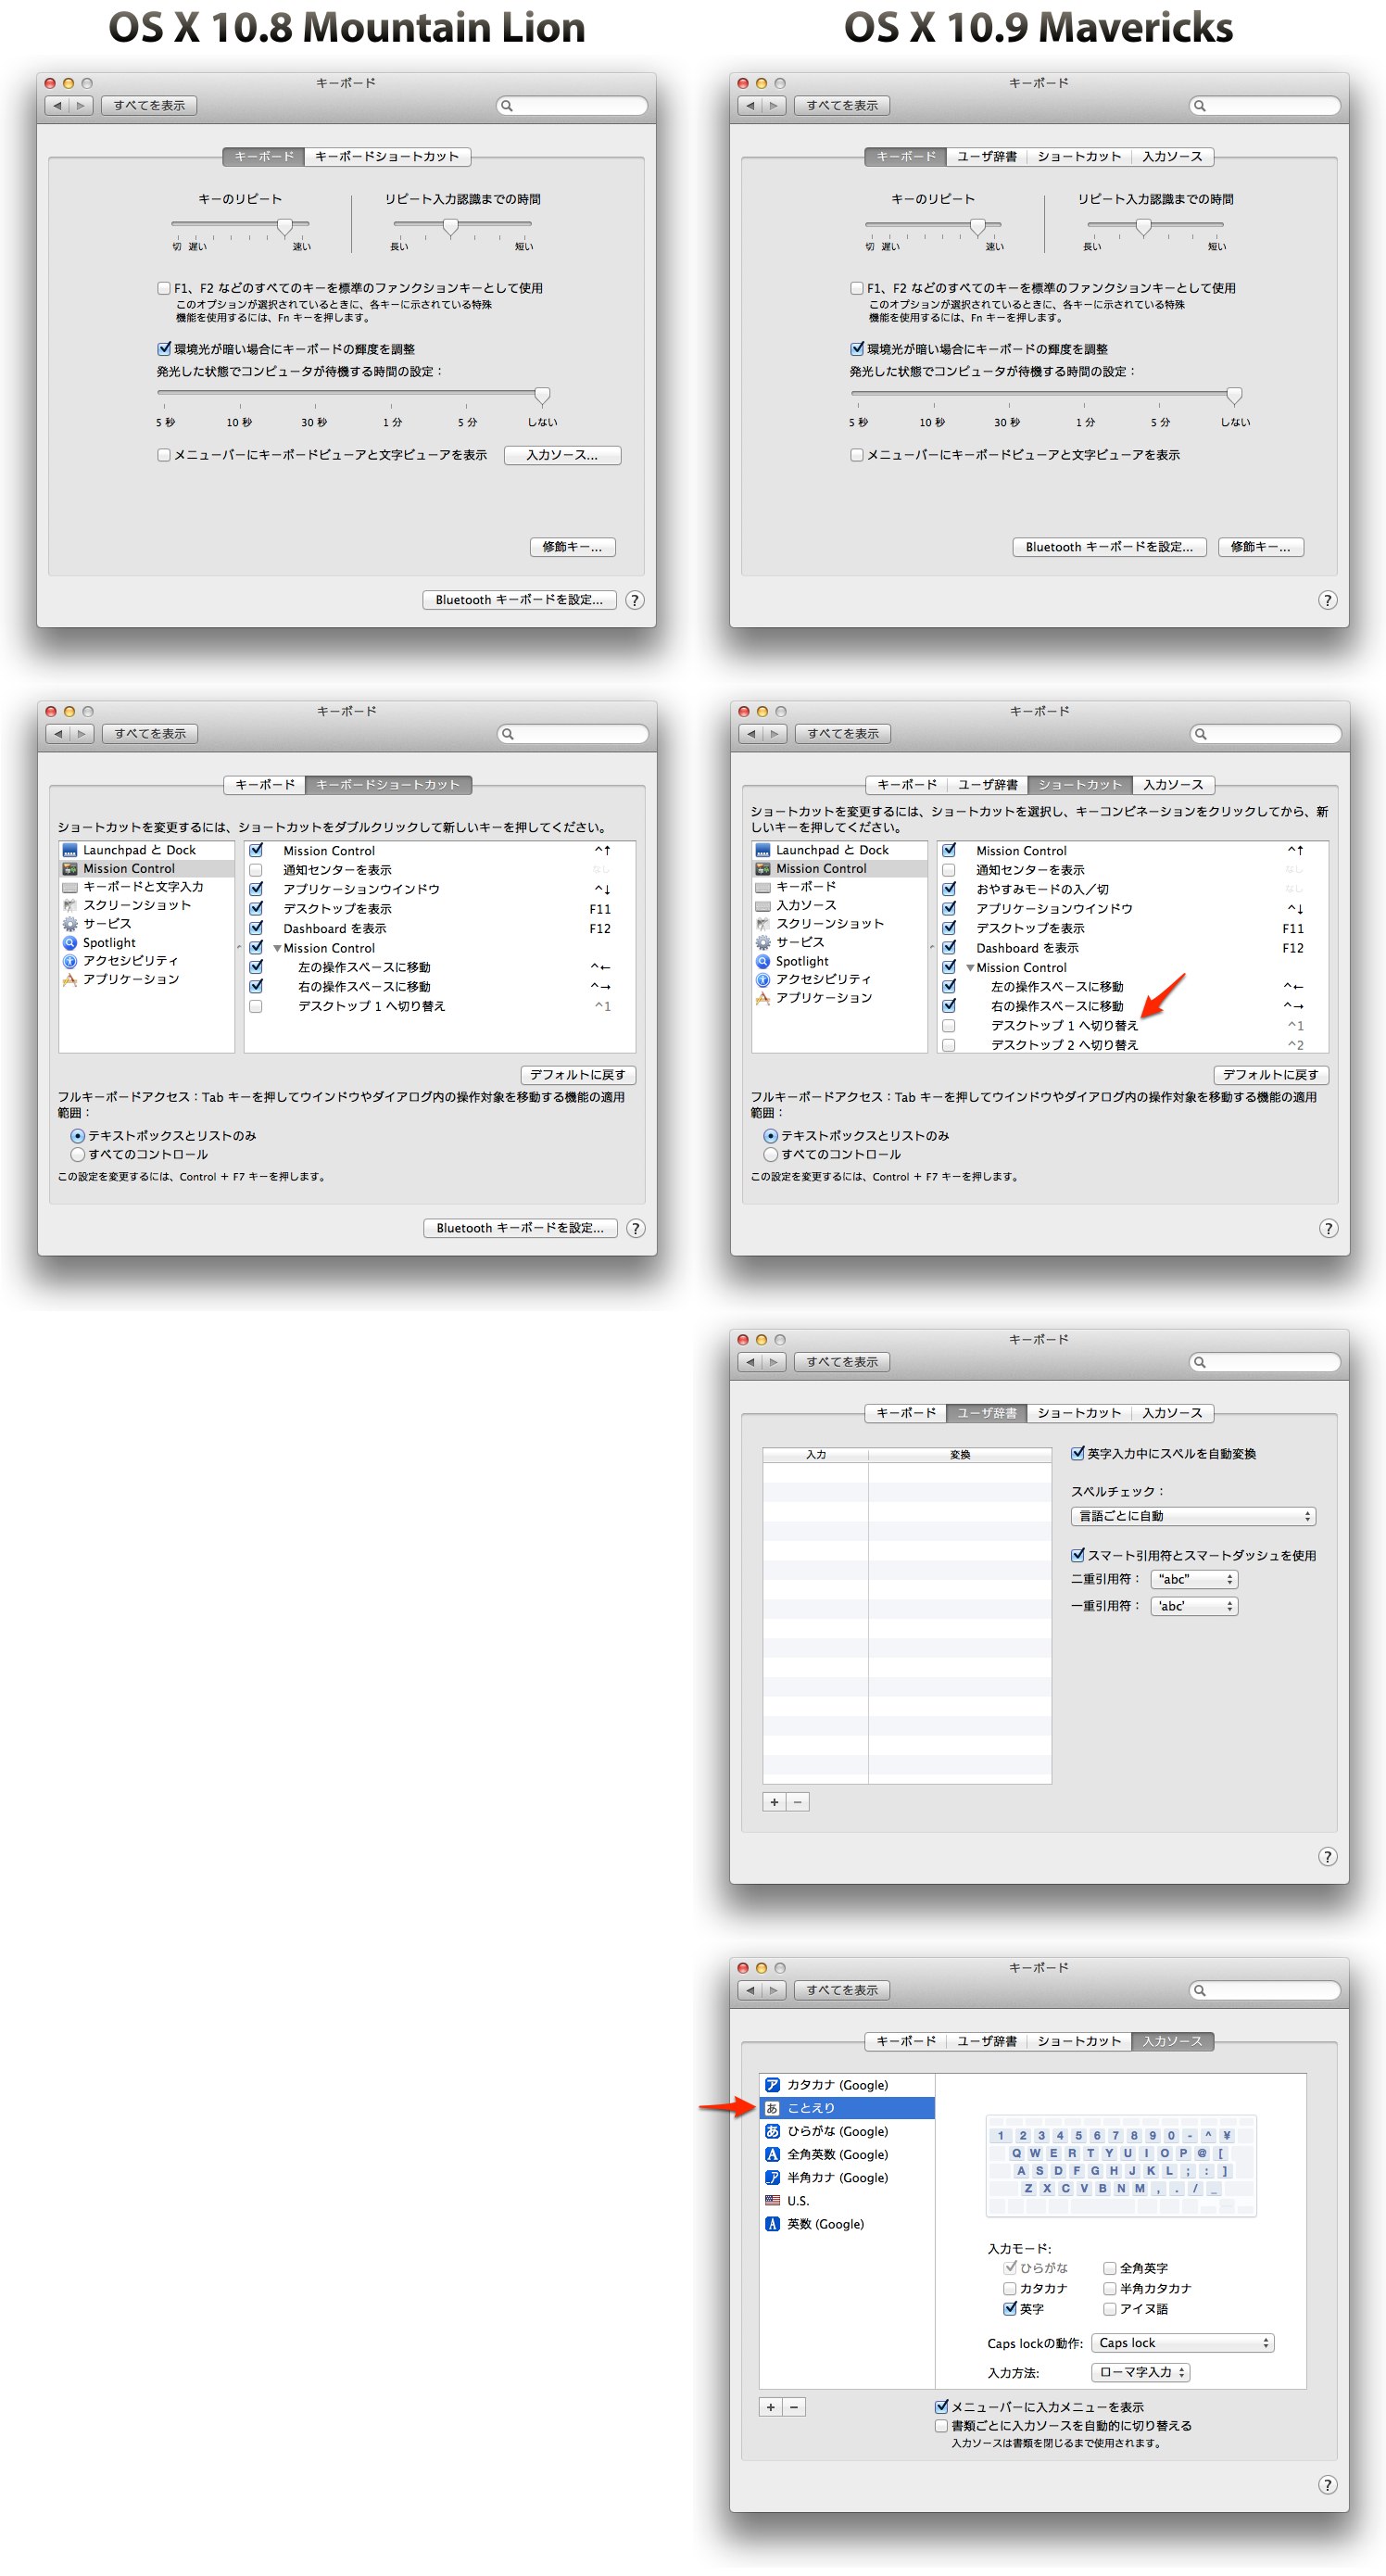Collapse Mission Control group in Mavericks shortcut list

(970, 968)
